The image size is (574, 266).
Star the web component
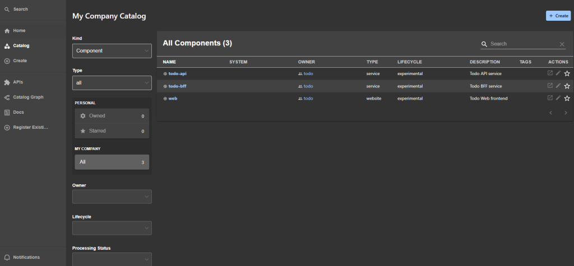(x=567, y=99)
